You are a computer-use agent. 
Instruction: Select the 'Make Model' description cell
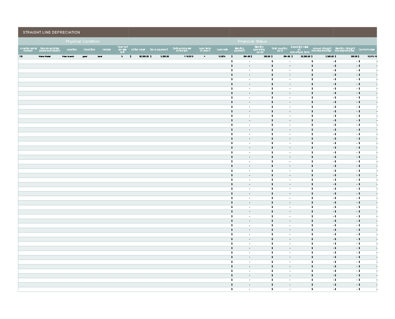coord(44,56)
